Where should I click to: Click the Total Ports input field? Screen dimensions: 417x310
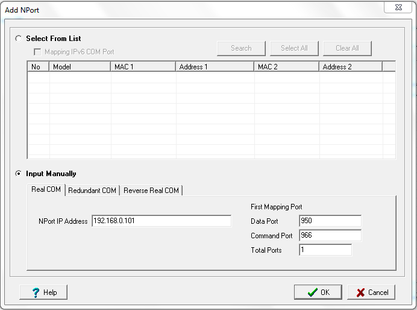[x=325, y=250]
